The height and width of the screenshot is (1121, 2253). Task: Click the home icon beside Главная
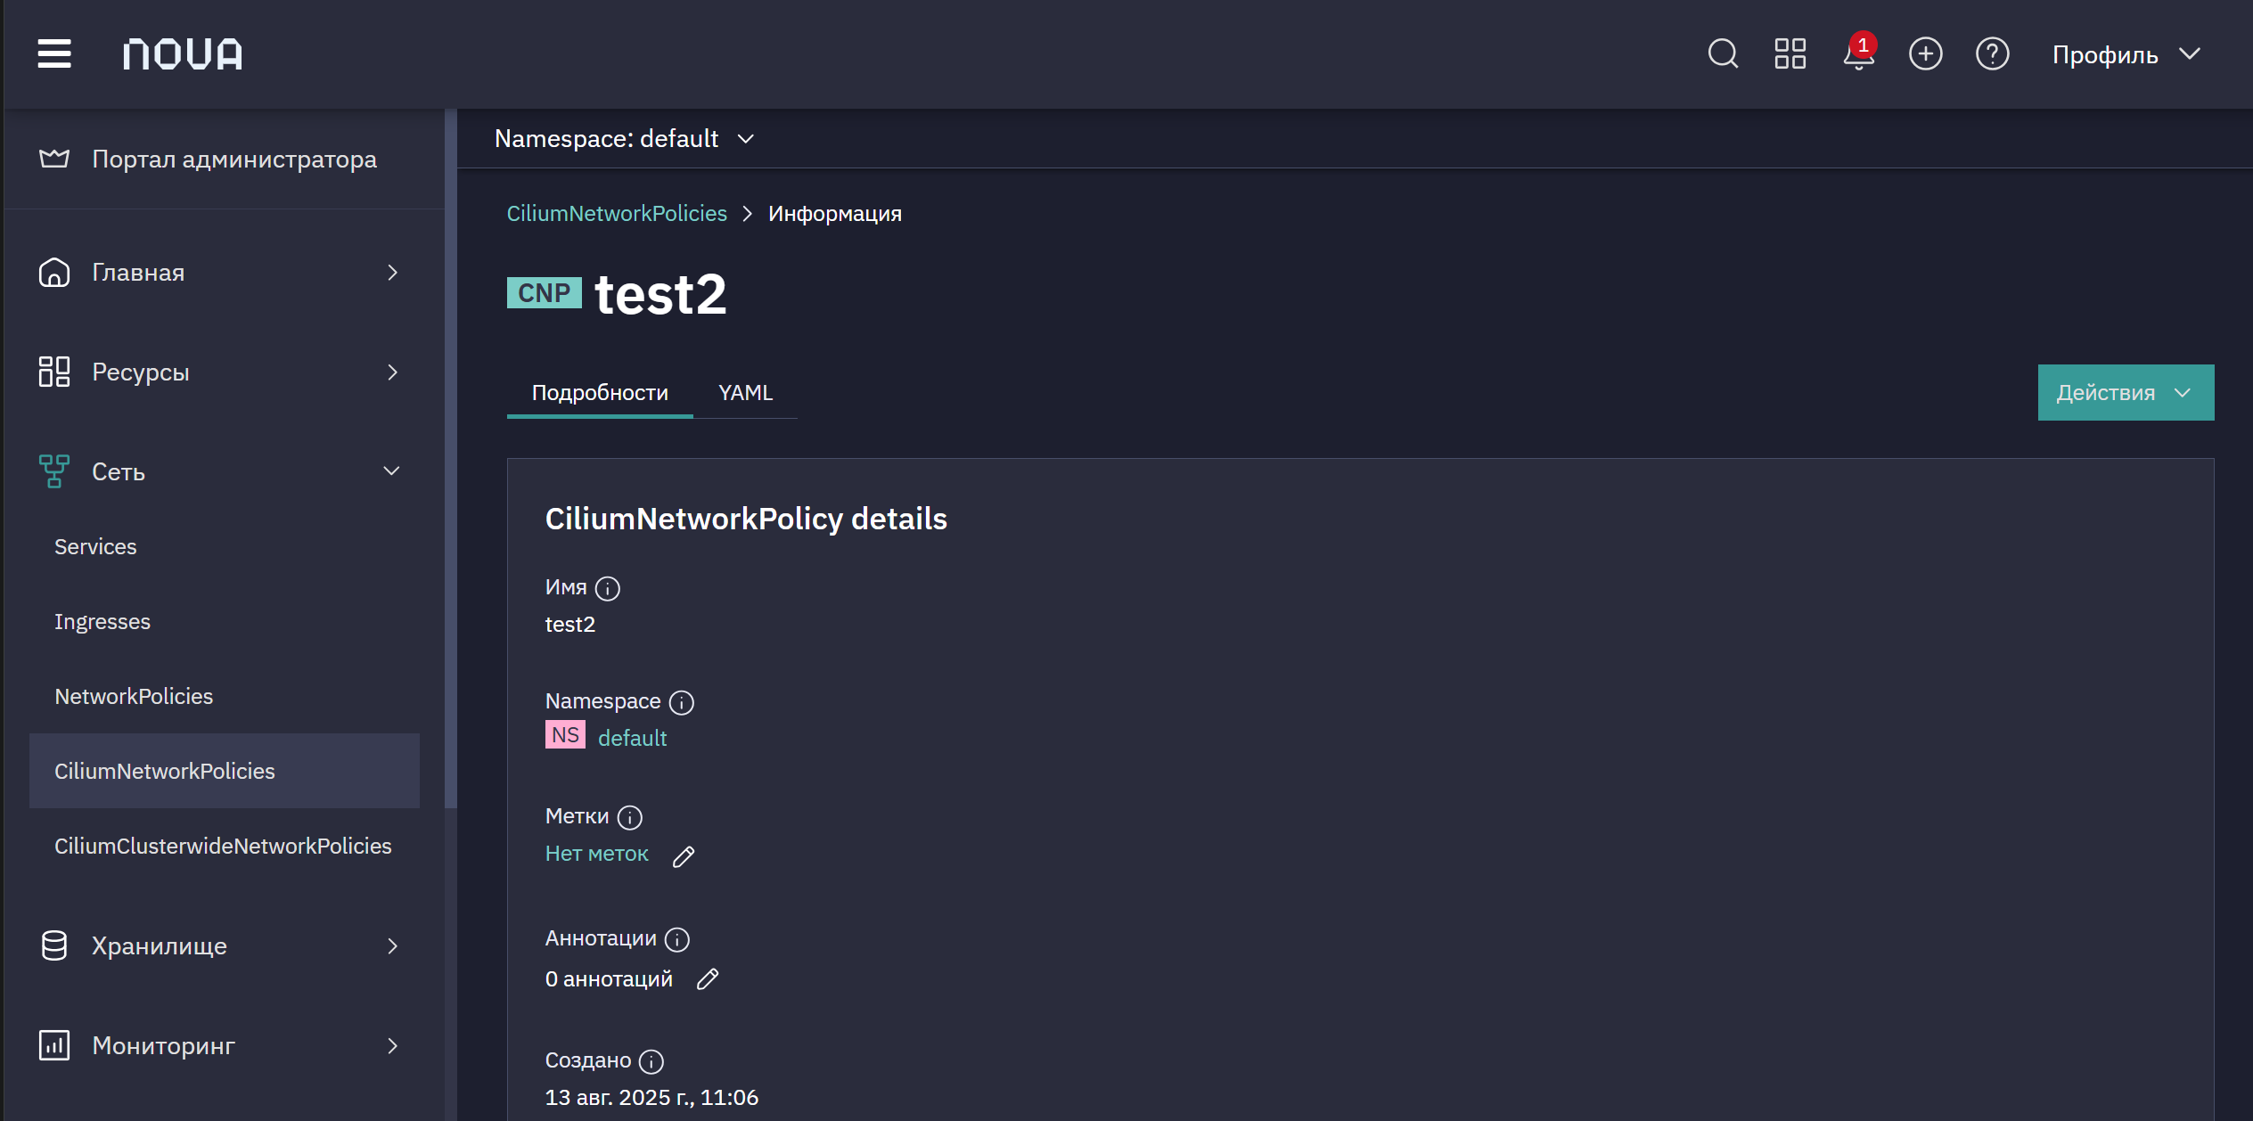(x=54, y=272)
